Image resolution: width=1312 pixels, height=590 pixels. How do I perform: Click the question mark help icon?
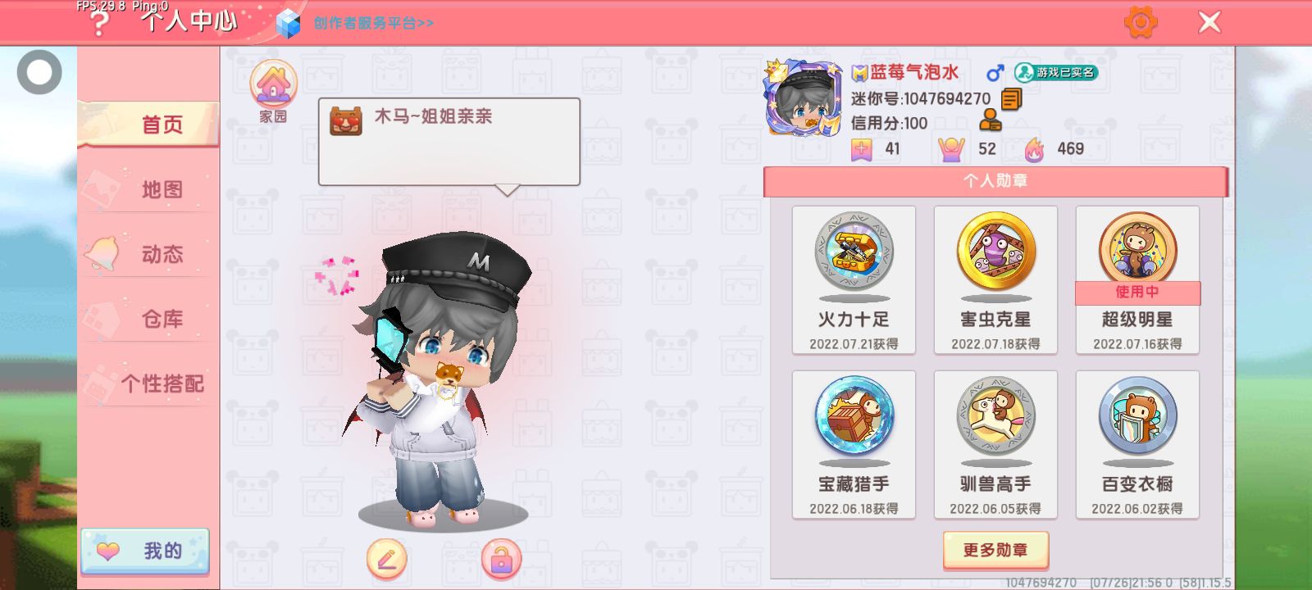[99, 24]
